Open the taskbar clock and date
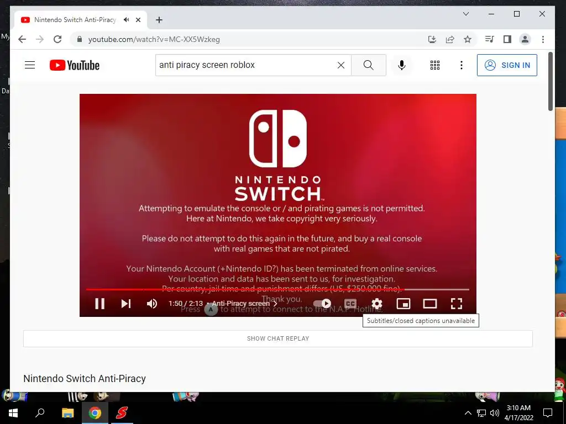 [518, 413]
